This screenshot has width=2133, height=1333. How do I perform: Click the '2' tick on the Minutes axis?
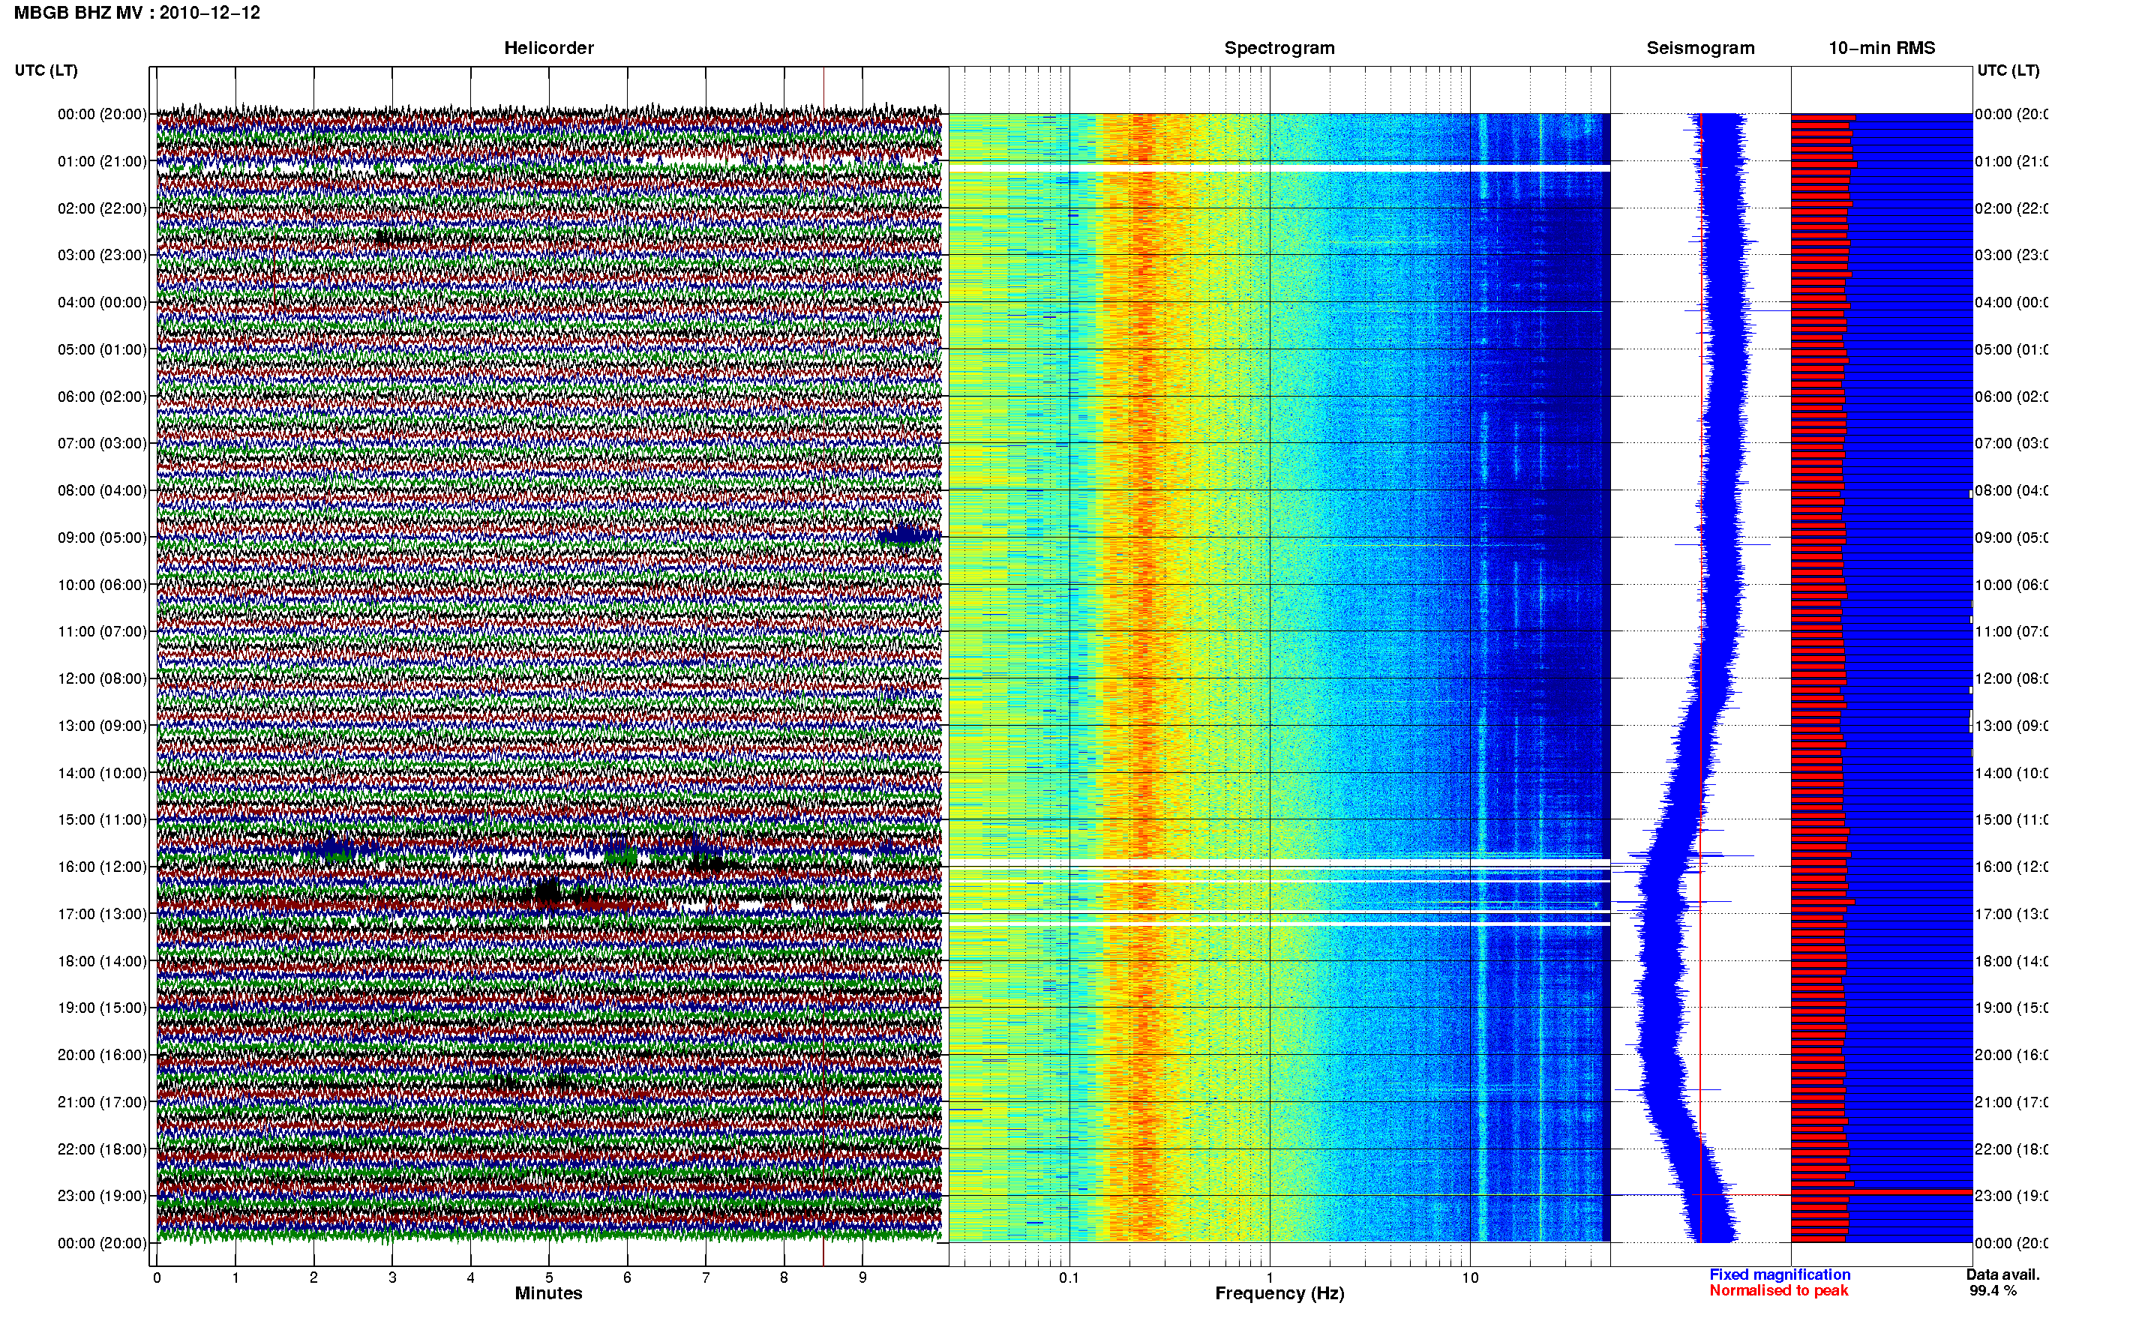[313, 1278]
